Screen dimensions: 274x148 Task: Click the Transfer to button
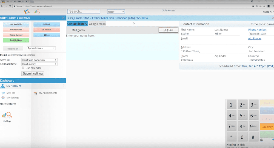pos(13,49)
